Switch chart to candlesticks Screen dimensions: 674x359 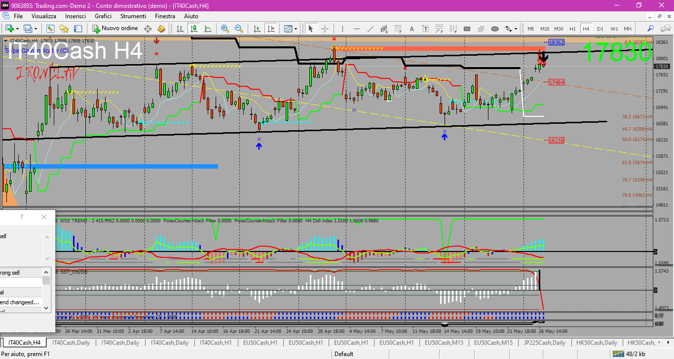point(194,29)
